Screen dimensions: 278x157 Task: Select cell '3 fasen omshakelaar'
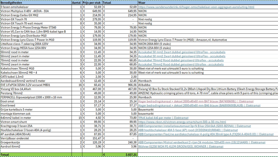coord(36,7)
